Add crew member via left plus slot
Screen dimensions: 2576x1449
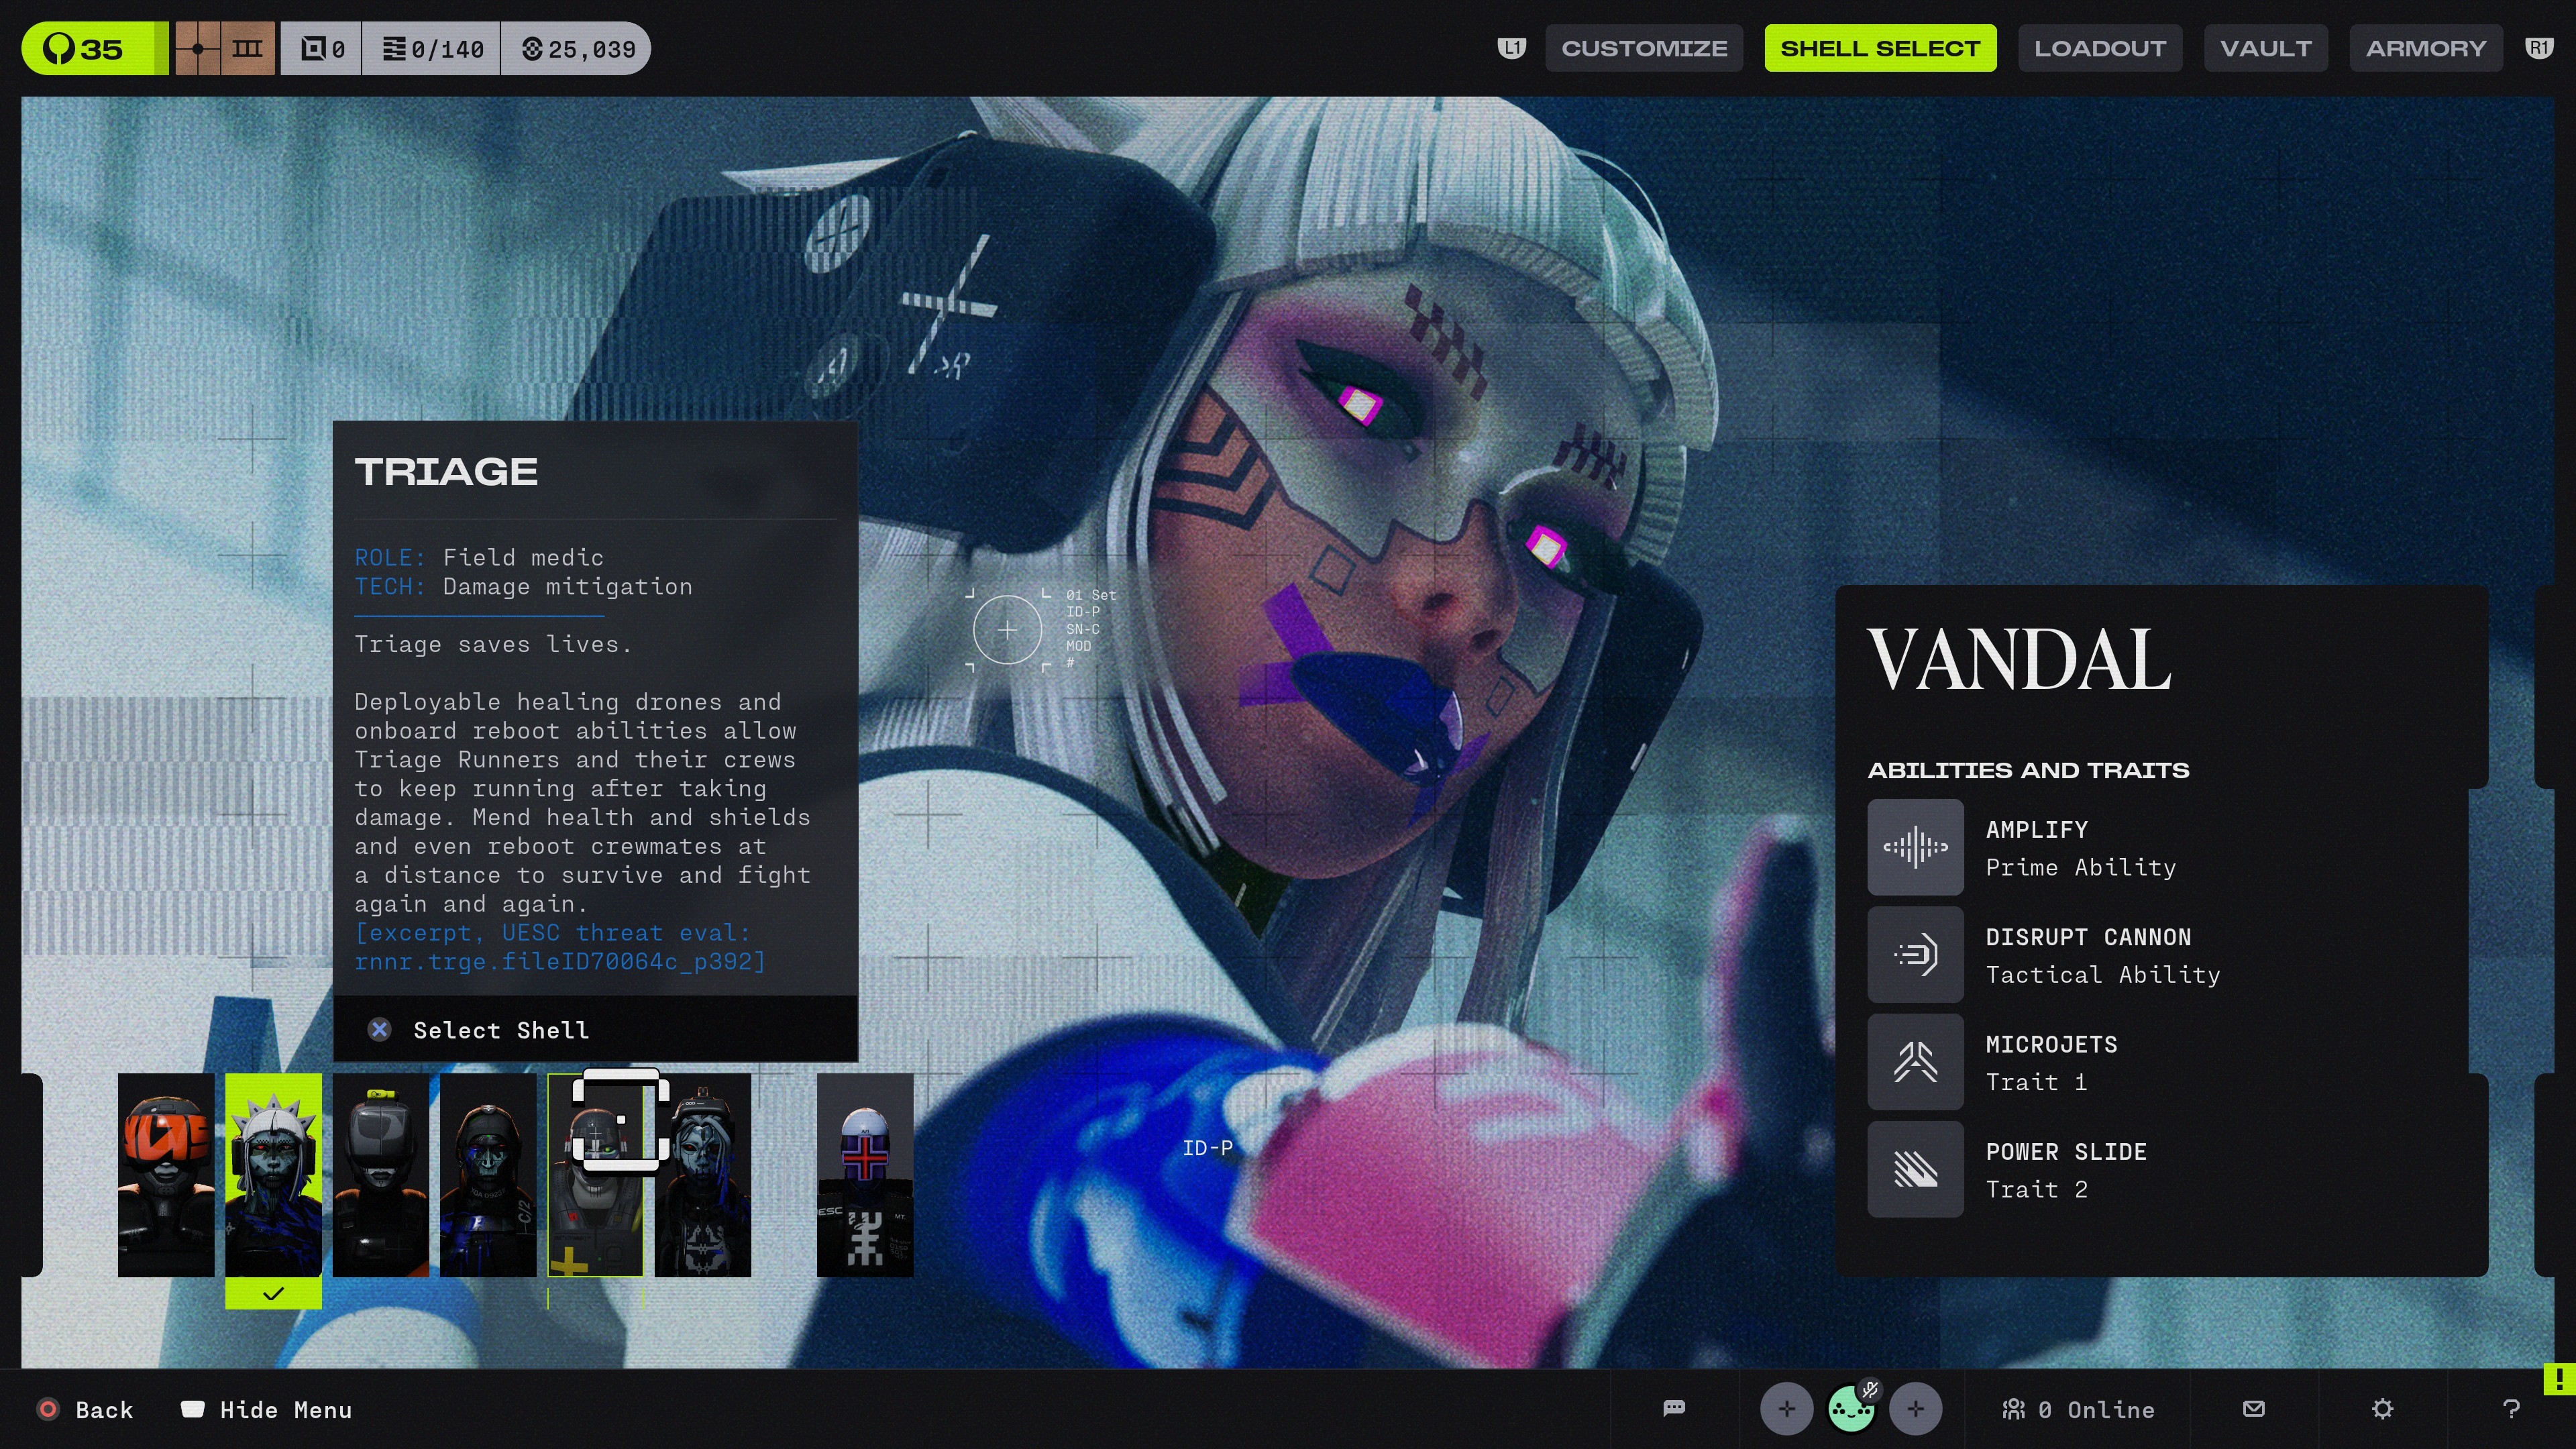(x=1786, y=1409)
